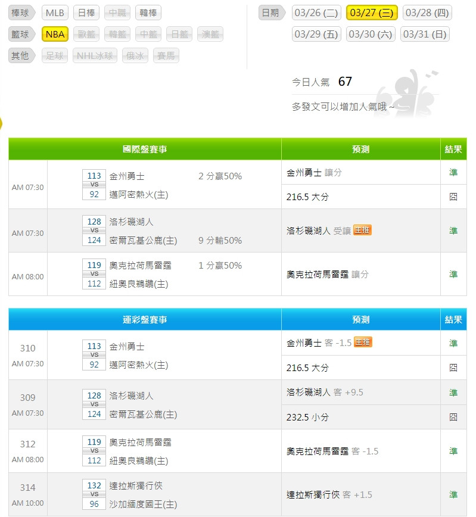Click the 1 分贏50% odds text

coord(220,266)
